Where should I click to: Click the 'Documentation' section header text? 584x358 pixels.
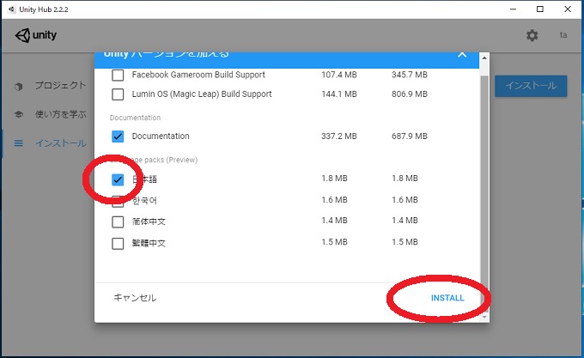(x=135, y=118)
